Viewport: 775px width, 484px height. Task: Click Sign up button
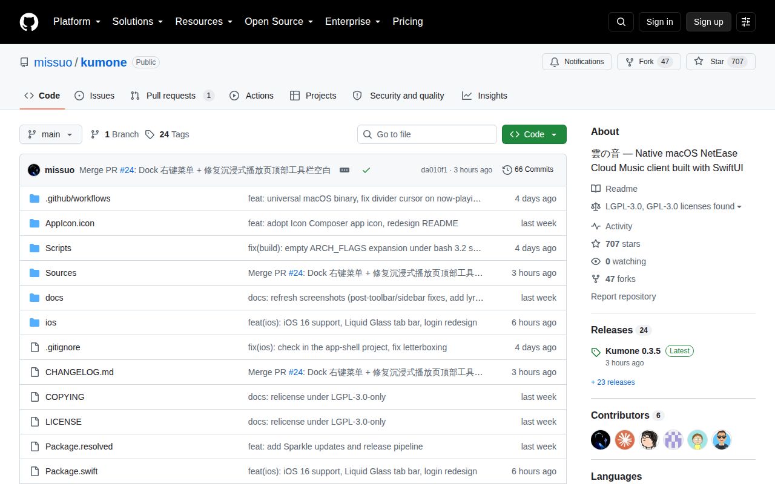tap(708, 22)
